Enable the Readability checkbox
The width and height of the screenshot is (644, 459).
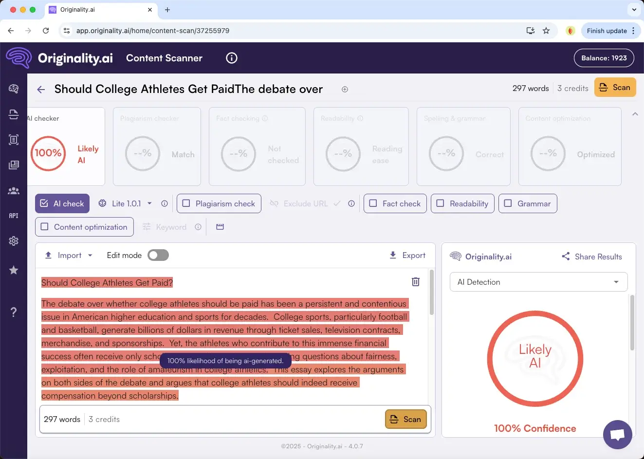pyautogui.click(x=440, y=203)
